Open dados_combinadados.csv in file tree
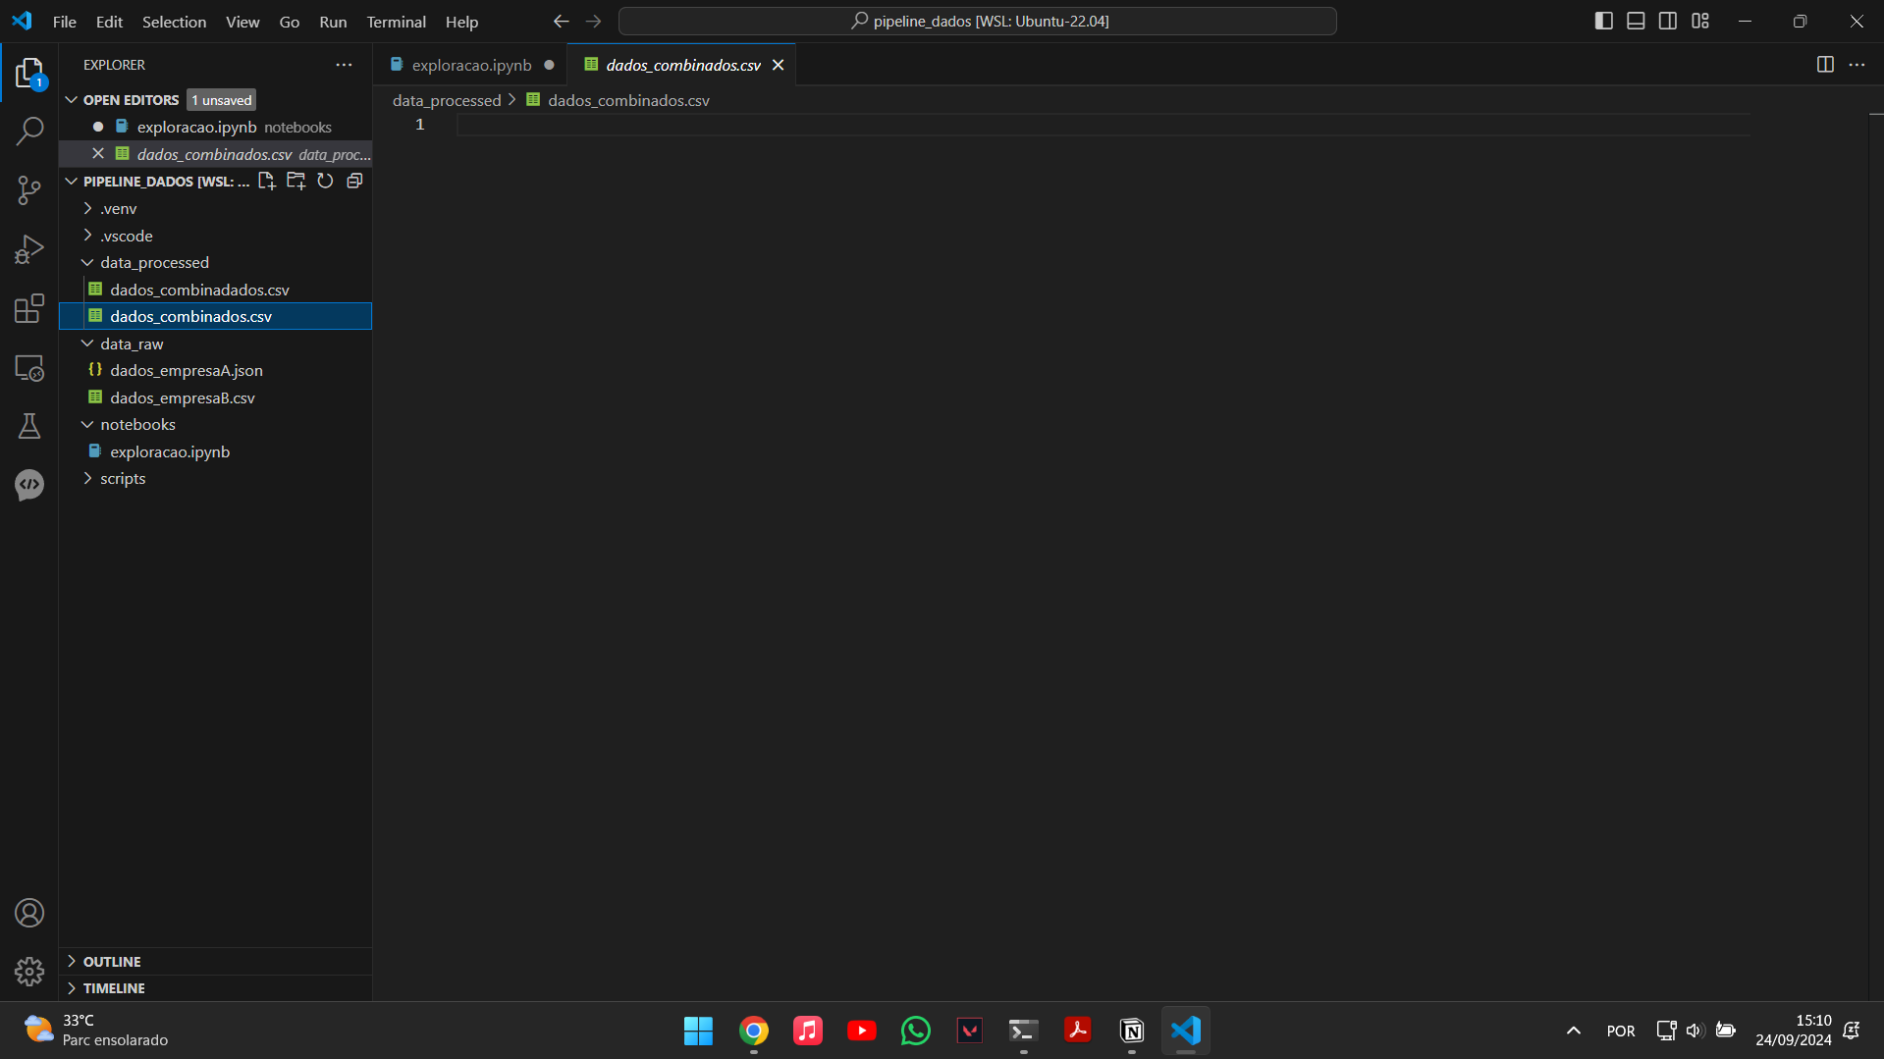The height and width of the screenshot is (1059, 1884). 199,290
